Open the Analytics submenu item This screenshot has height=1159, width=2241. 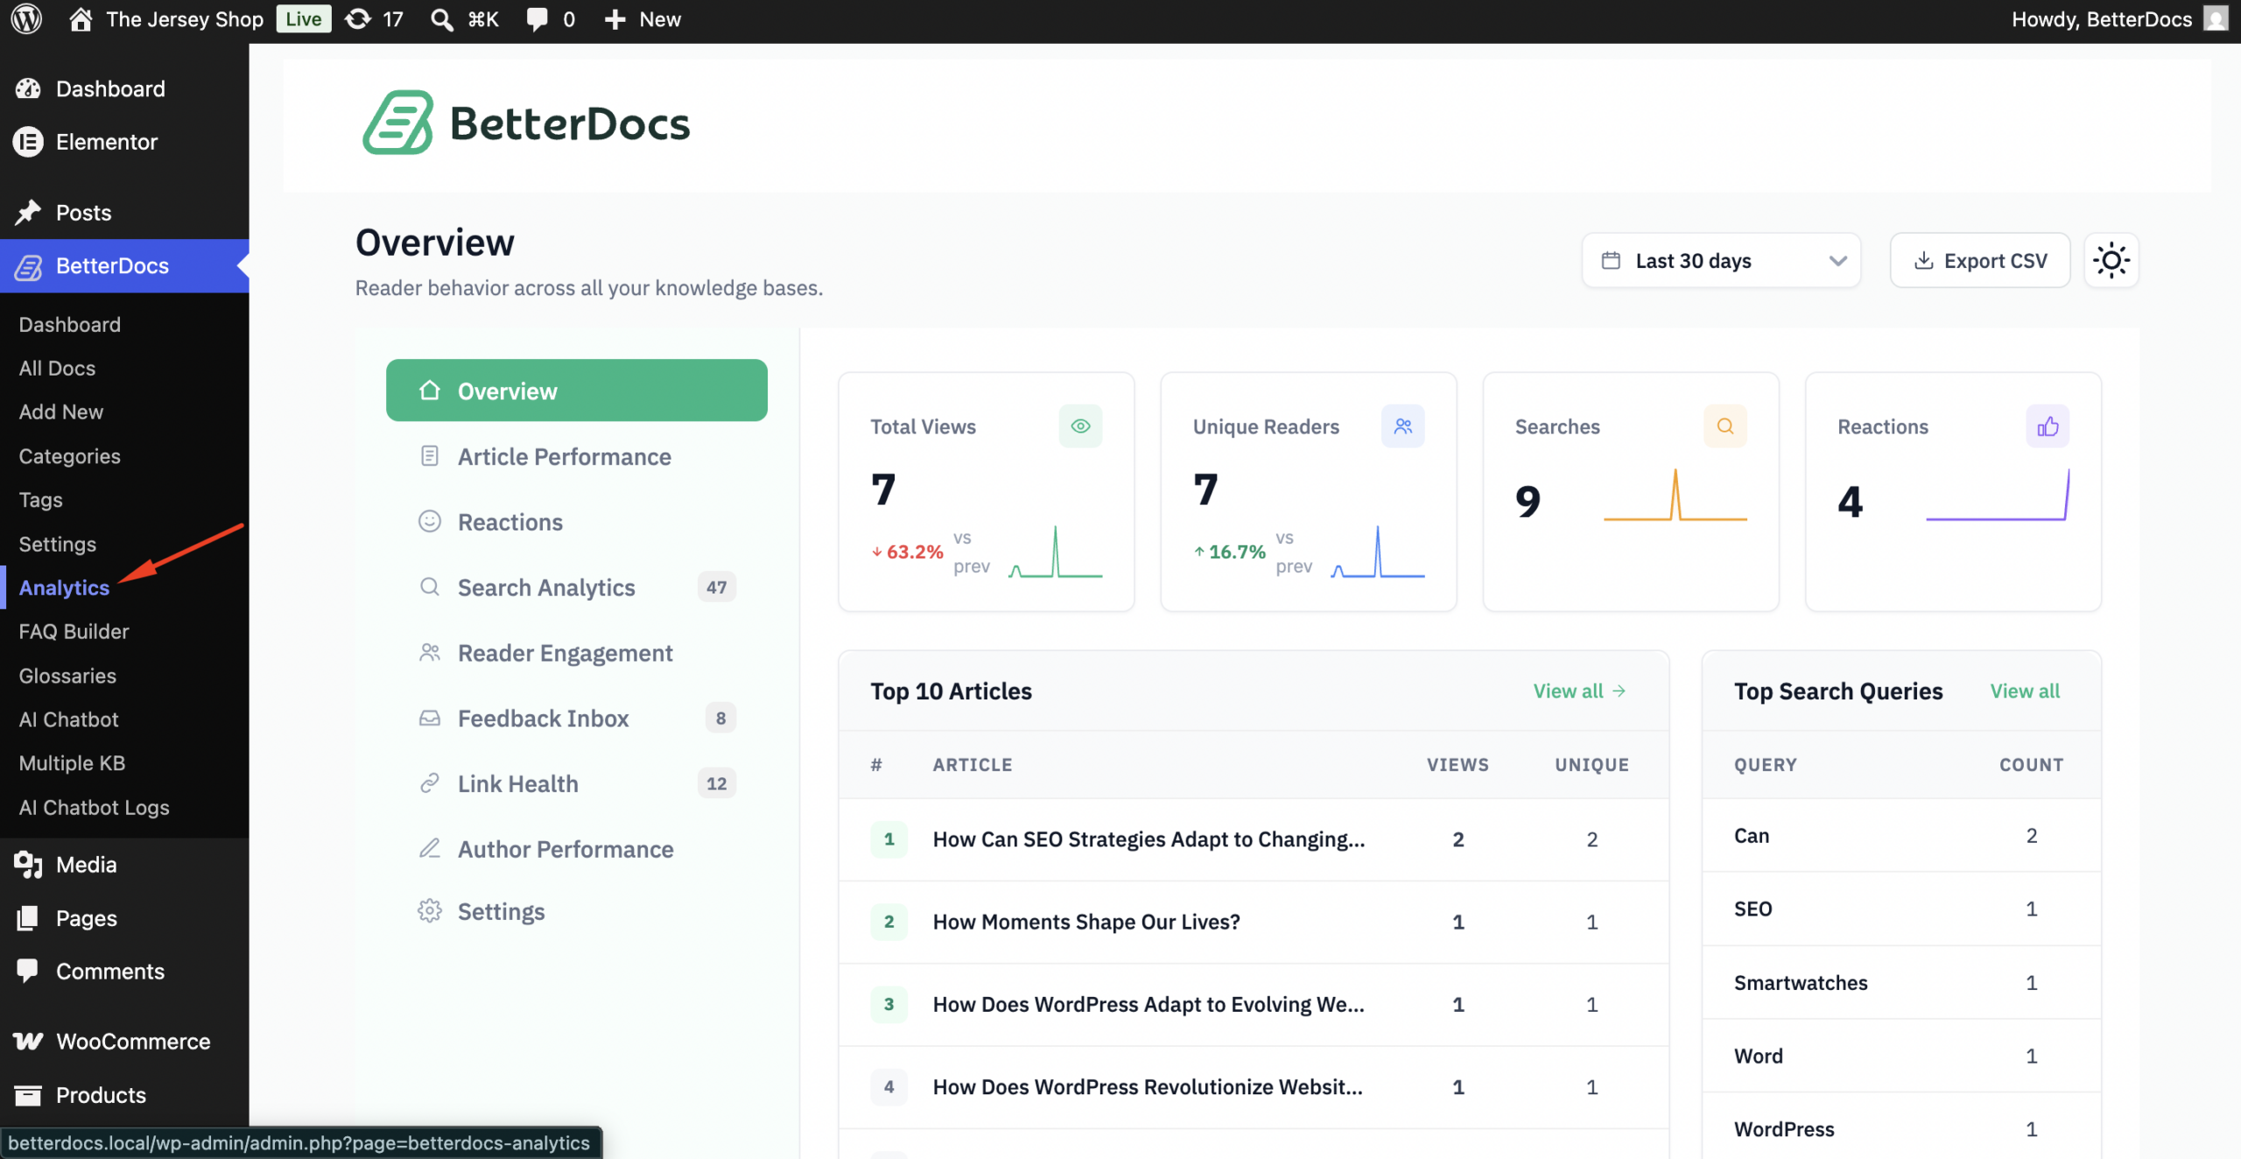pos(64,587)
